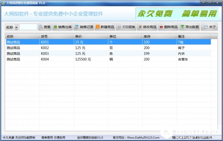Sort by 单位 column header

[125, 36]
